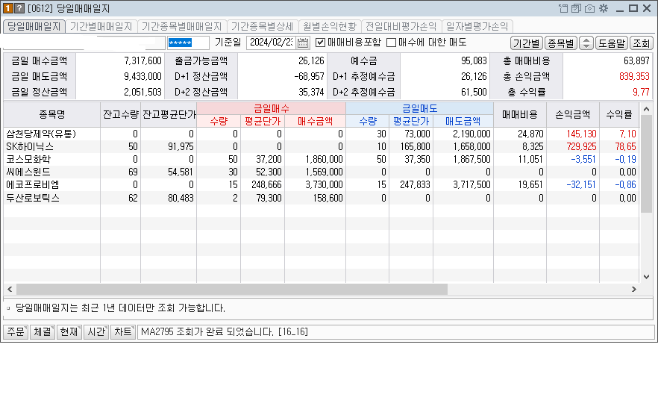Click the camera screenshot icon in title bar
The image size is (658, 418).
click(x=589, y=8)
